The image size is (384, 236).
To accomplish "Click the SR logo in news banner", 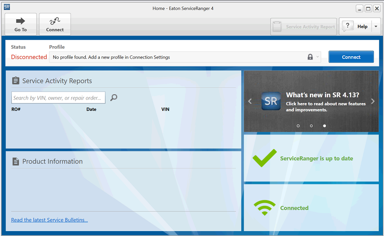I will [x=271, y=101].
